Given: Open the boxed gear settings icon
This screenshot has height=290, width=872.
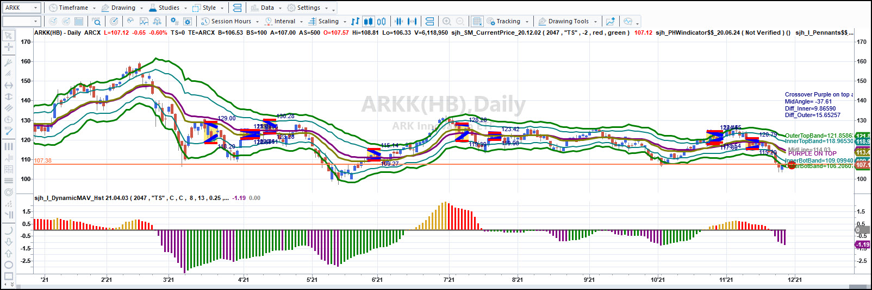Looking at the screenshot, I should [x=188, y=21].
